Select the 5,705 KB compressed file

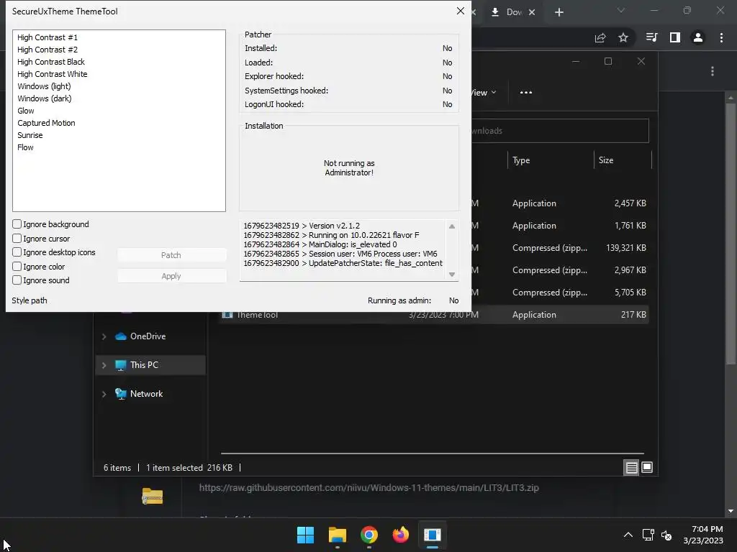tap(560, 293)
